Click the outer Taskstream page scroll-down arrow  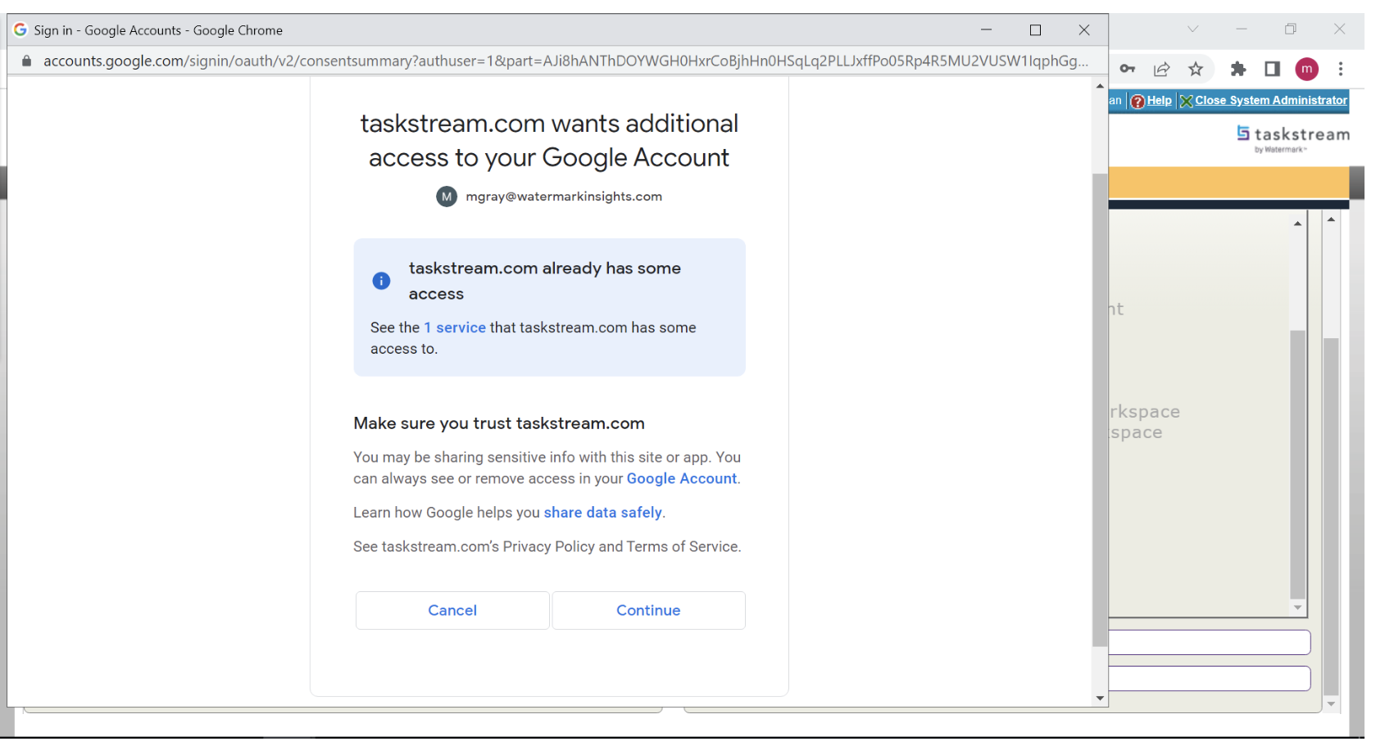click(1331, 704)
